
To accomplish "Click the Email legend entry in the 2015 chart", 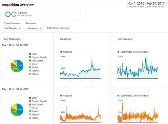I will click(x=33, y=98).
